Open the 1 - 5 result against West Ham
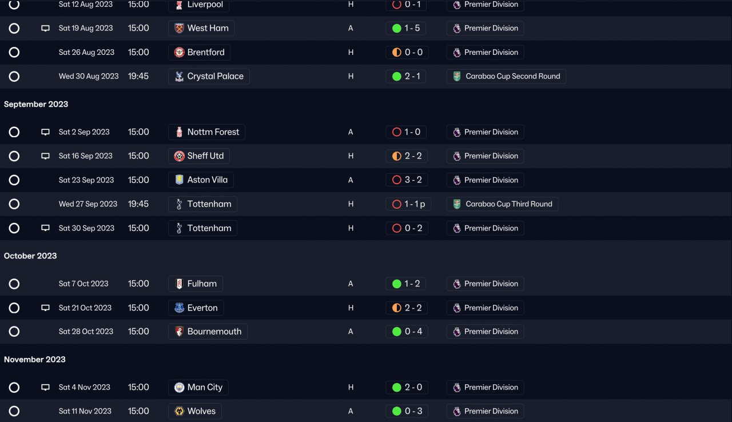Viewport: 732px width, 422px height. (x=412, y=28)
